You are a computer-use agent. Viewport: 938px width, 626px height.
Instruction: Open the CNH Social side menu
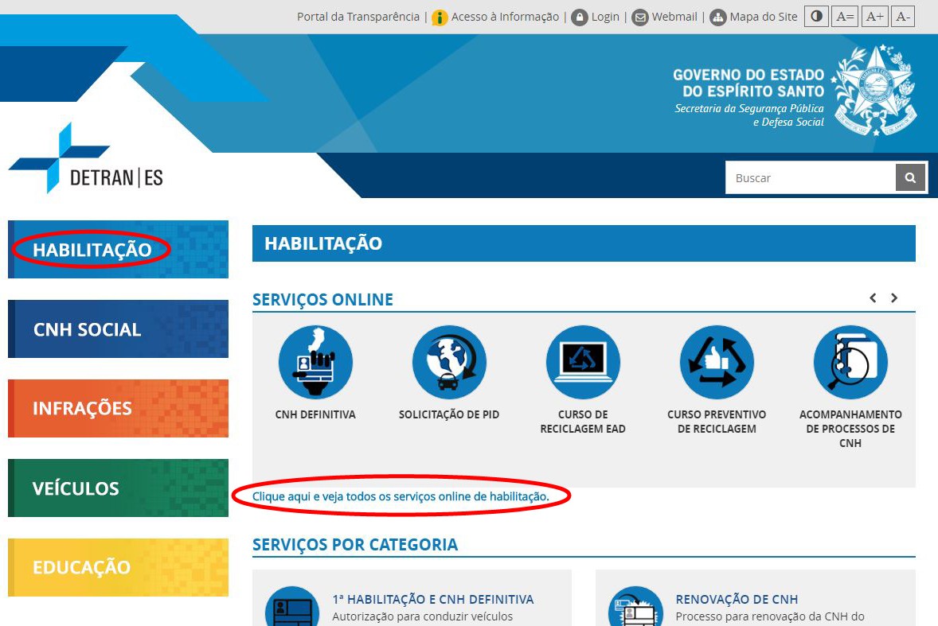[119, 329]
